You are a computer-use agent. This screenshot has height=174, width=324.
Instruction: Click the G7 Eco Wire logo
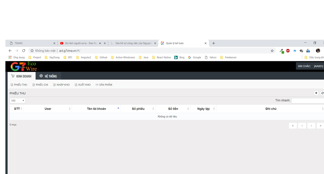point(23,66)
